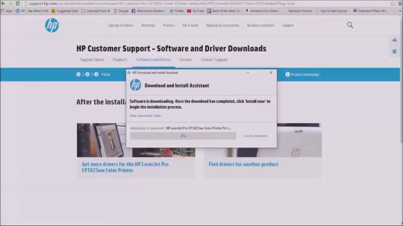
Task: Click the address bar URL field
Action: click(x=206, y=3)
